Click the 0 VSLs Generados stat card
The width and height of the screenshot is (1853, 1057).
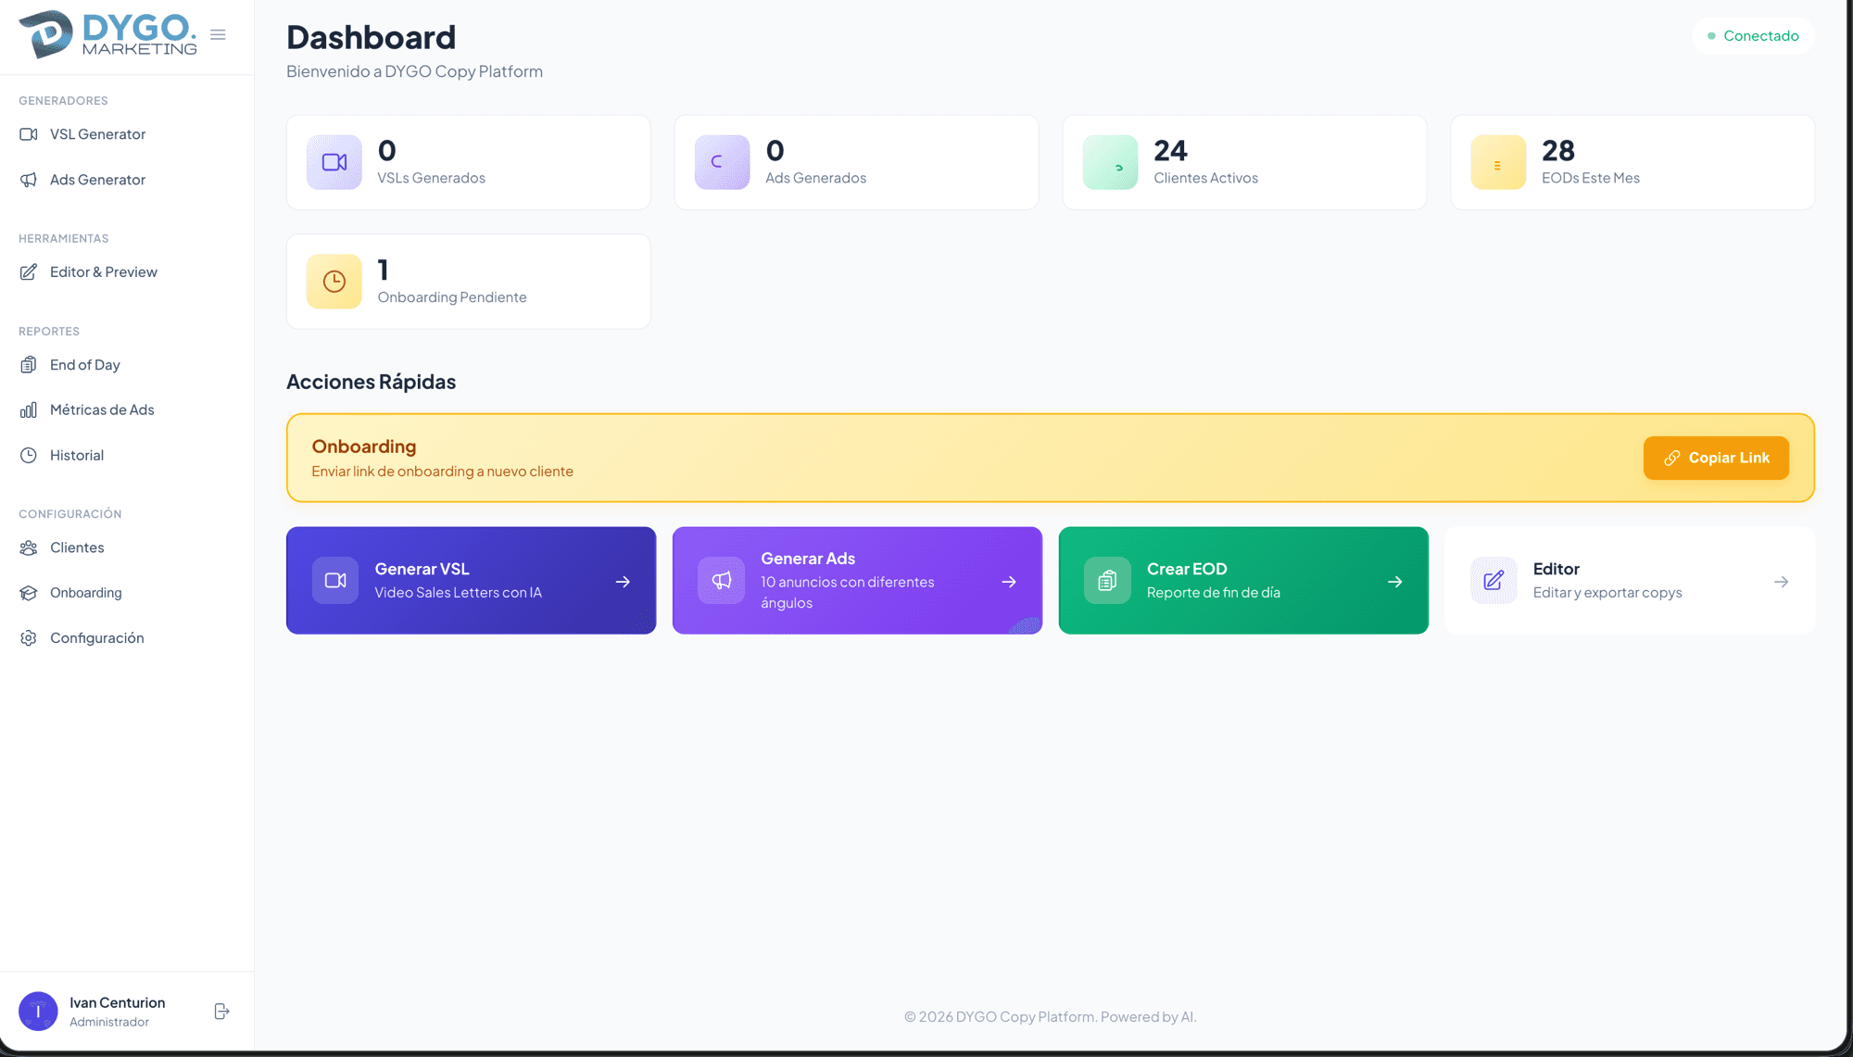click(469, 162)
